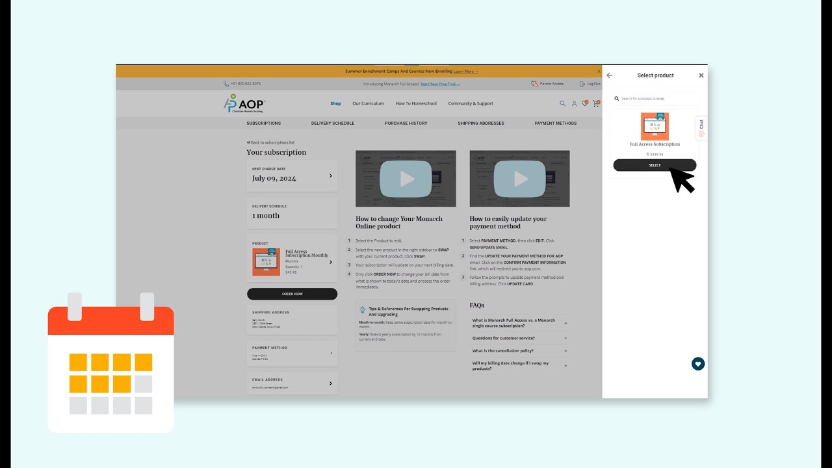832x468 pixels.
Task: Click the Parent Access icon
Action: 534,84
